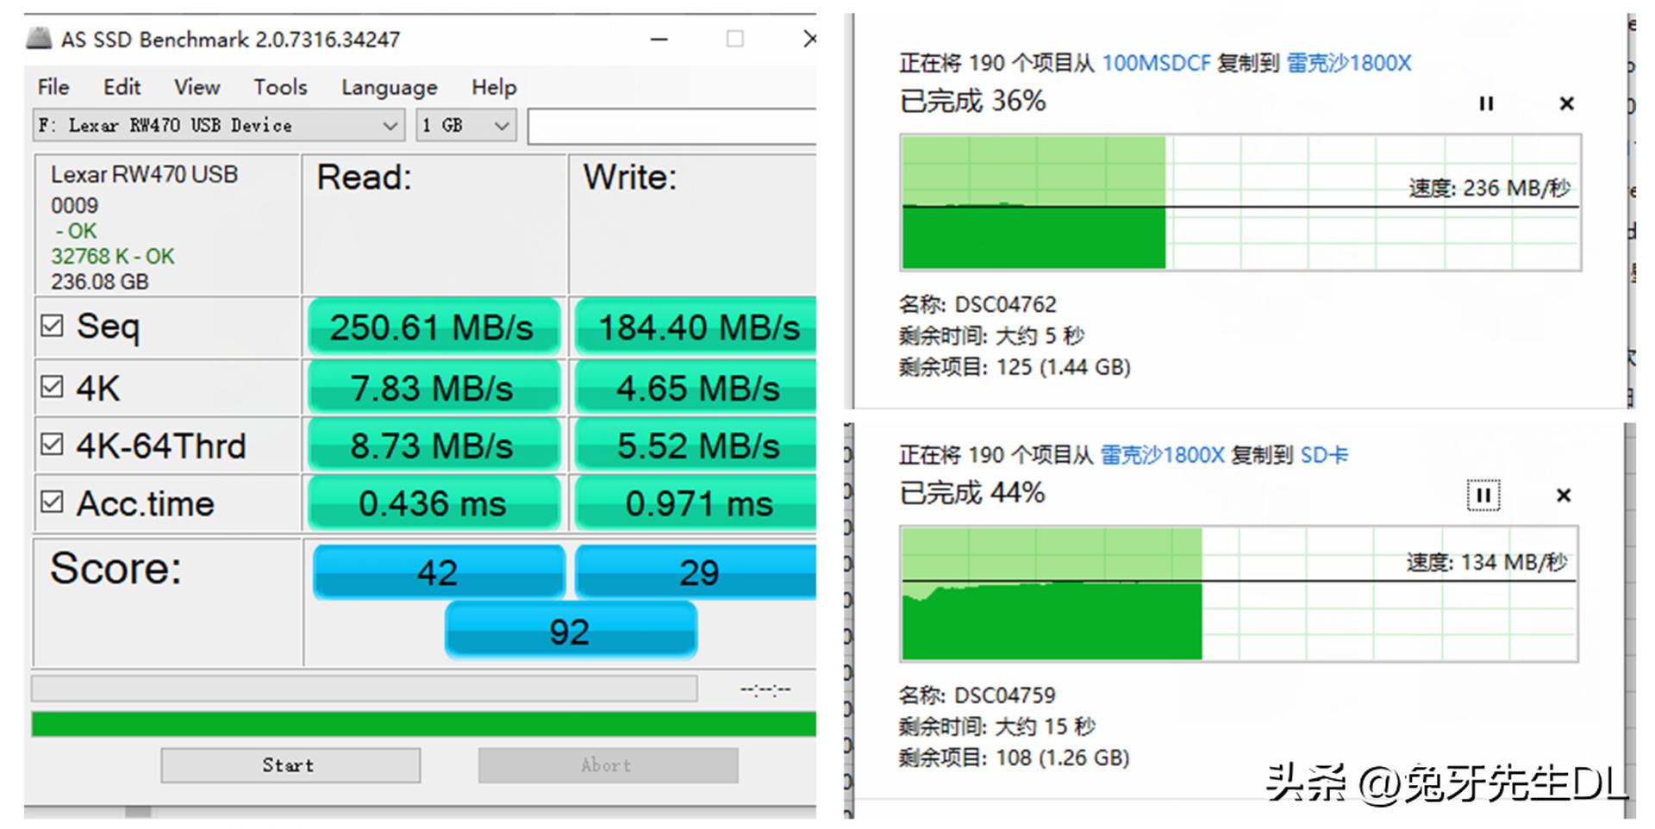Click the 100MSDCF source folder link
The height and width of the screenshot is (829, 1655).
tap(1156, 63)
